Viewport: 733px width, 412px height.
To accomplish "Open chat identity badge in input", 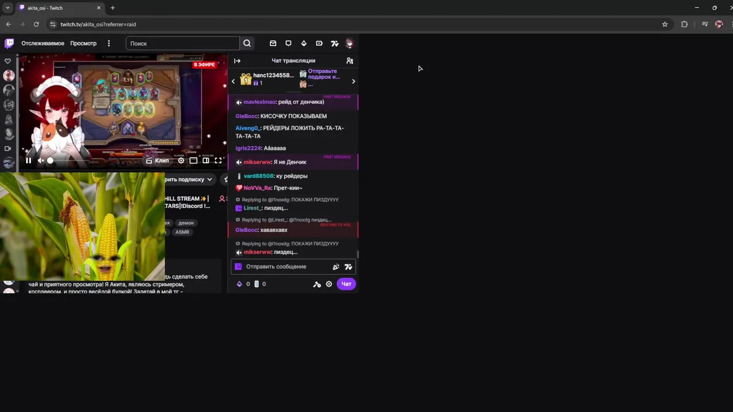I will coord(239,267).
